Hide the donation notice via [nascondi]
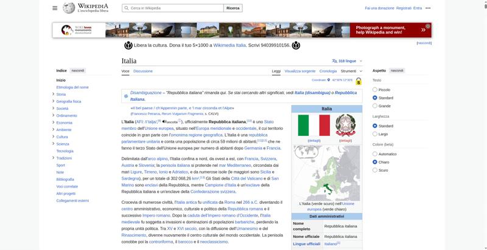Image resolution: width=487 pixels, height=250 pixels. (424, 43)
